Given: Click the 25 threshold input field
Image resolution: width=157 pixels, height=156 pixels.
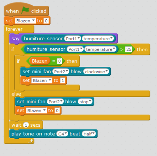Looking at the screenshot, I should [129, 49].
